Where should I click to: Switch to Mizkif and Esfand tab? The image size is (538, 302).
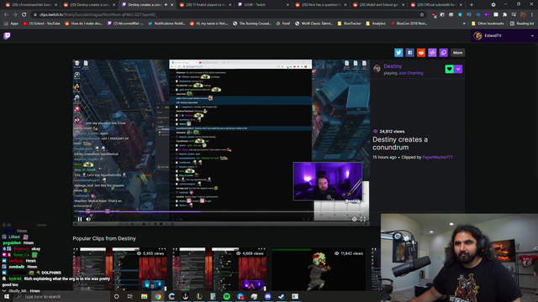point(379,5)
